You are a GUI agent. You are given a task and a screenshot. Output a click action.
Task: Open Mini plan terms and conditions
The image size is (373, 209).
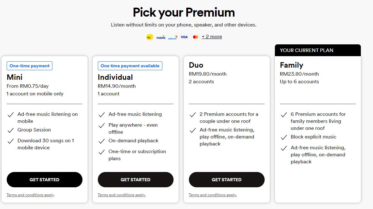click(x=30, y=195)
